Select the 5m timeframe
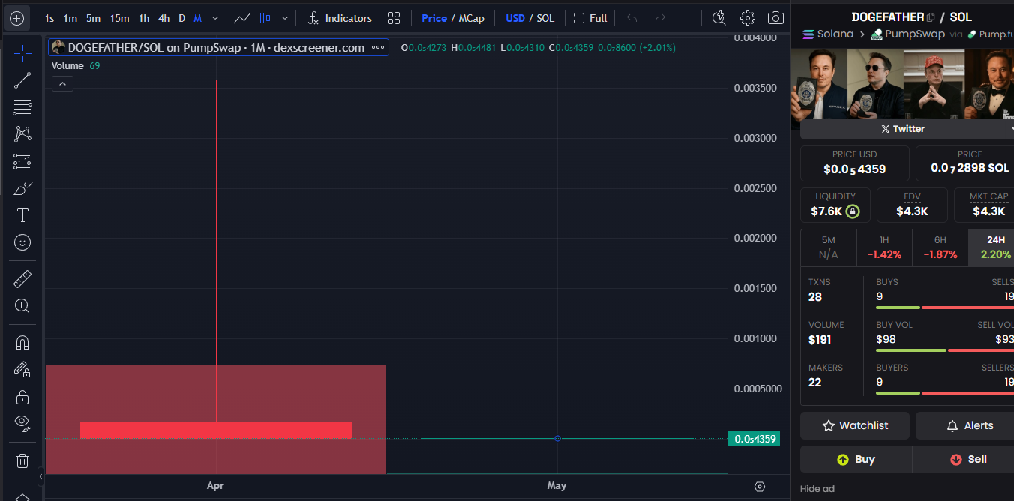 pyautogui.click(x=93, y=18)
